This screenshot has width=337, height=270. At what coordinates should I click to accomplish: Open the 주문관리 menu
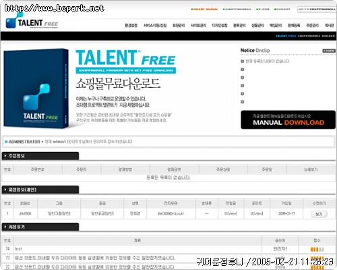pyautogui.click(x=312, y=26)
